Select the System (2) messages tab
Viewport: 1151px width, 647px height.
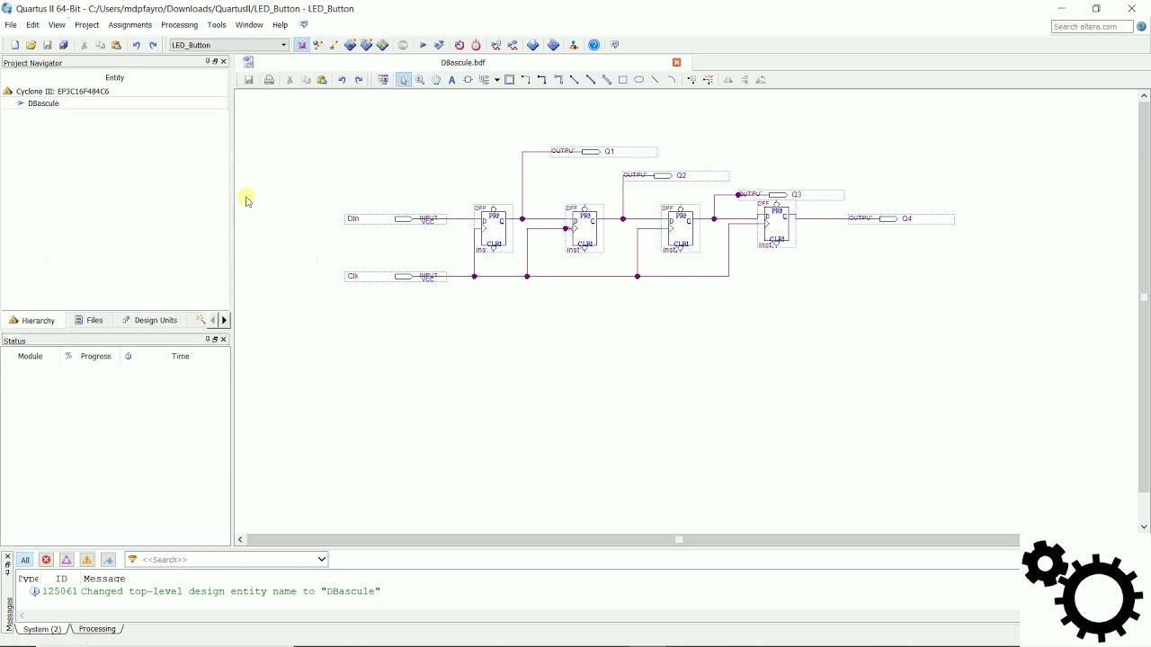(42, 629)
